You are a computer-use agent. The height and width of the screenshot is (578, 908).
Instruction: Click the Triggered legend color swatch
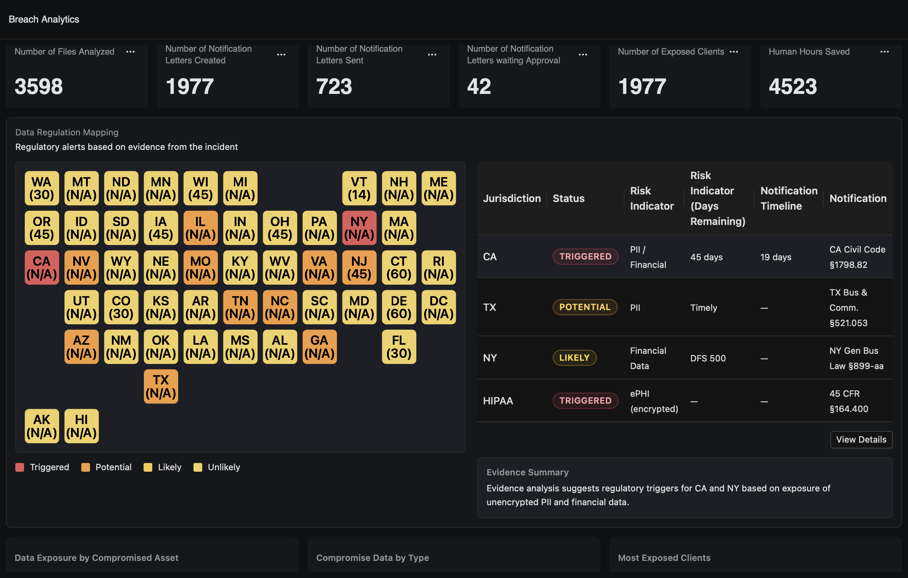point(20,467)
